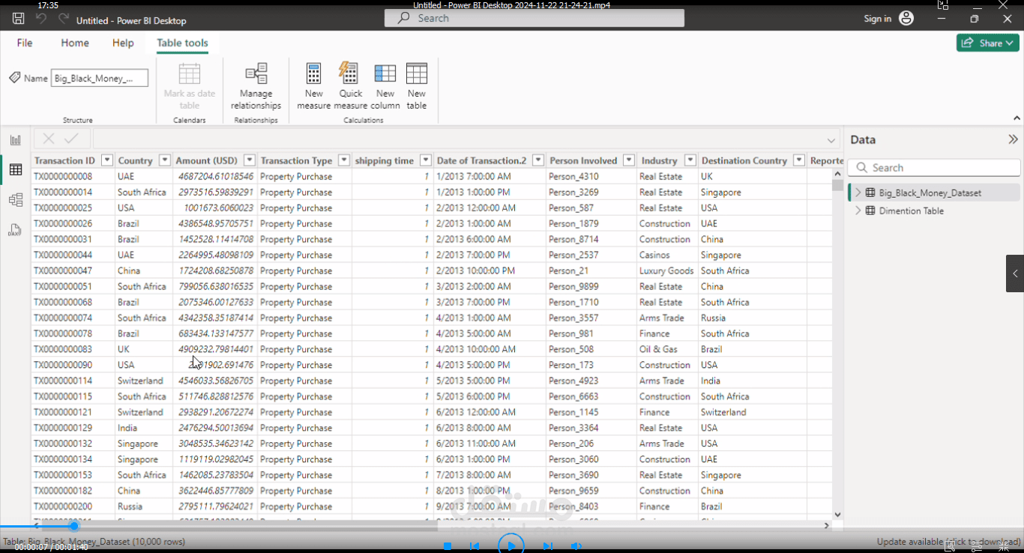Click the Save icon in the title bar
The width and height of the screenshot is (1024, 553).
pos(19,19)
